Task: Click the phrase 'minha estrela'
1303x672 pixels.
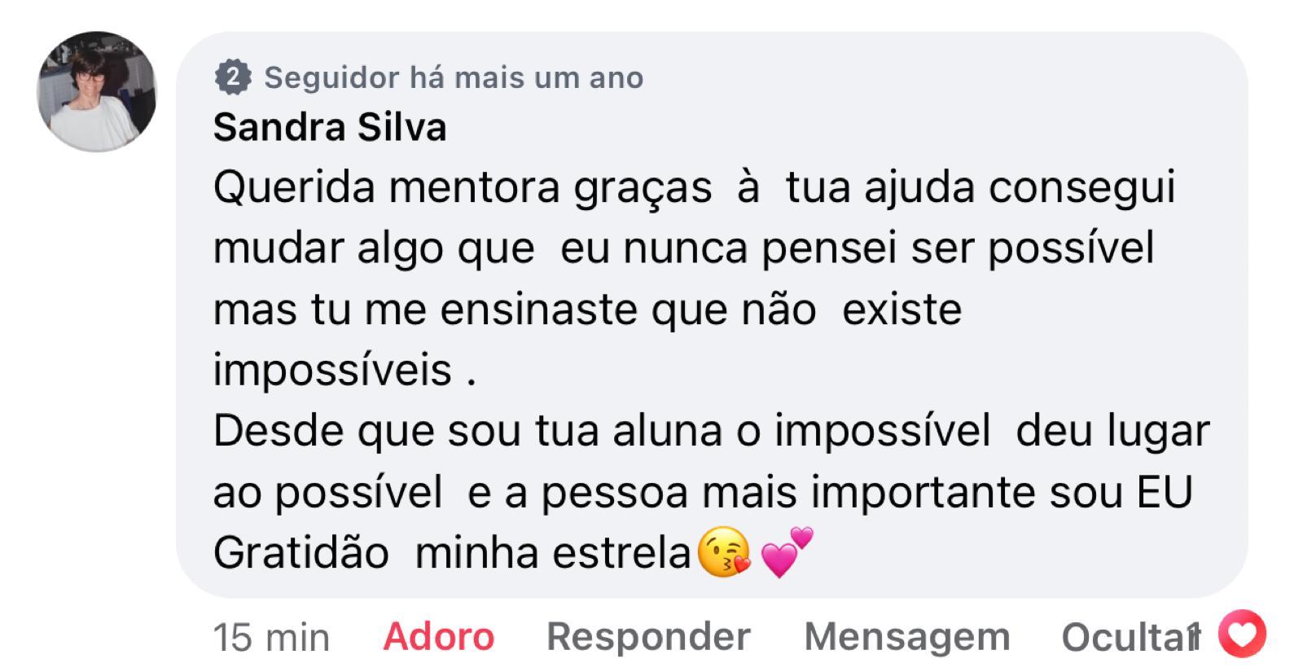Action: tap(553, 553)
